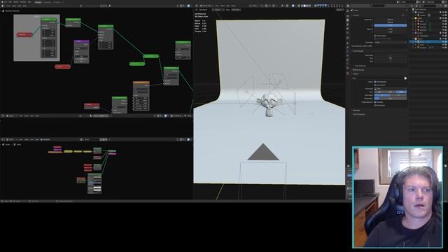Select the Suzanne monkey head in the viewport

[269, 104]
